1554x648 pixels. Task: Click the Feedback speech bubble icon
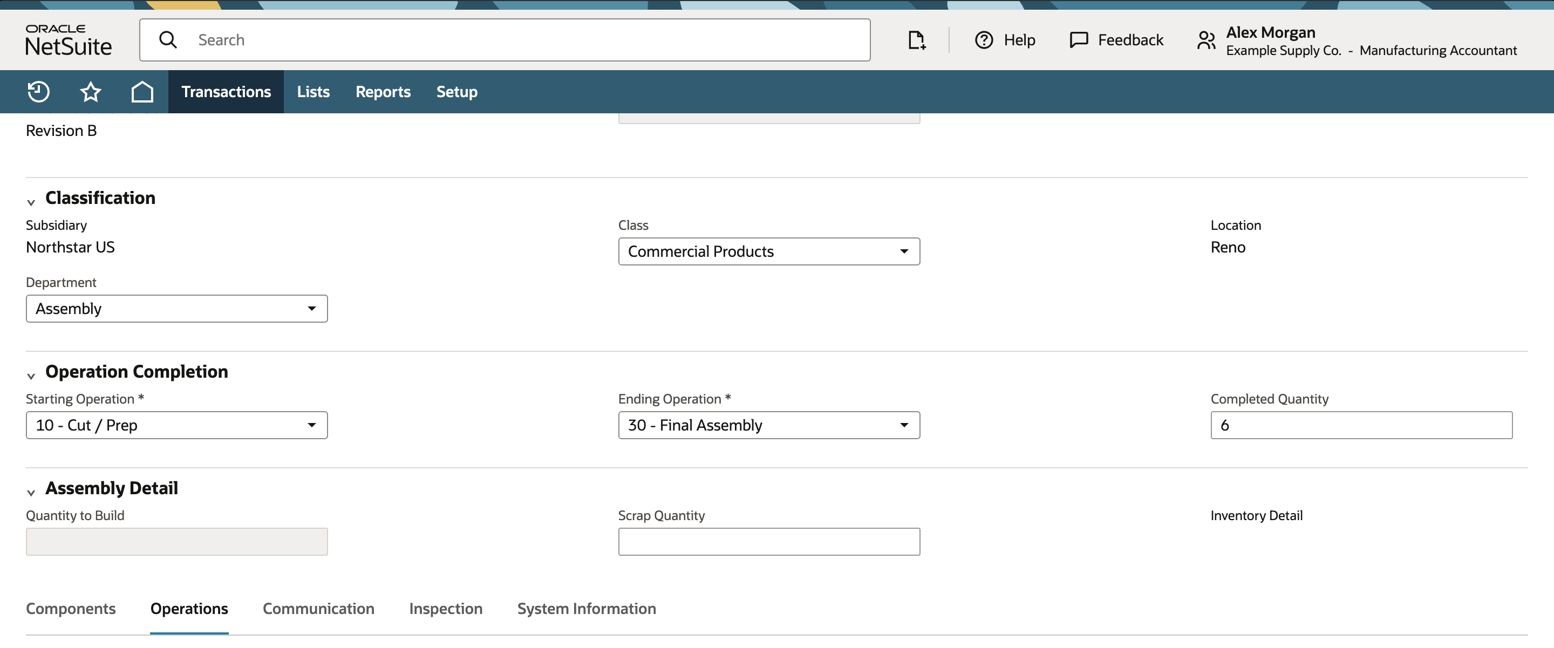1079,40
